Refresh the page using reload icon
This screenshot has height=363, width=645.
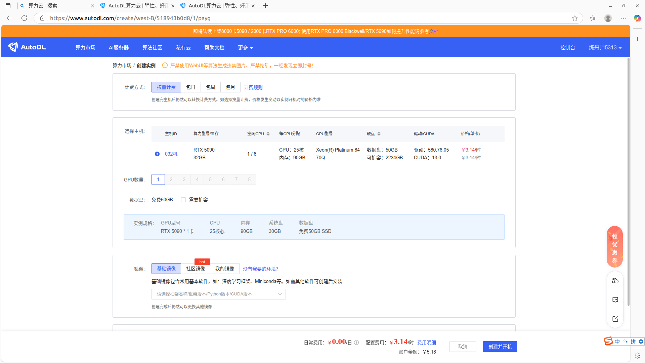click(x=24, y=18)
